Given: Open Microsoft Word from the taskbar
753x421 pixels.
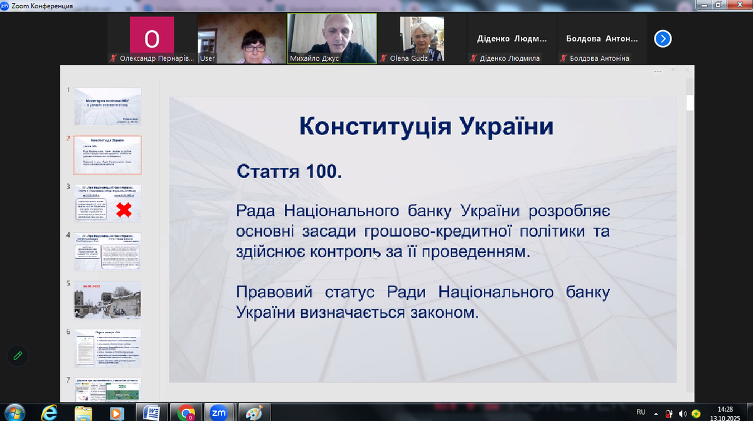Looking at the screenshot, I should click(151, 413).
